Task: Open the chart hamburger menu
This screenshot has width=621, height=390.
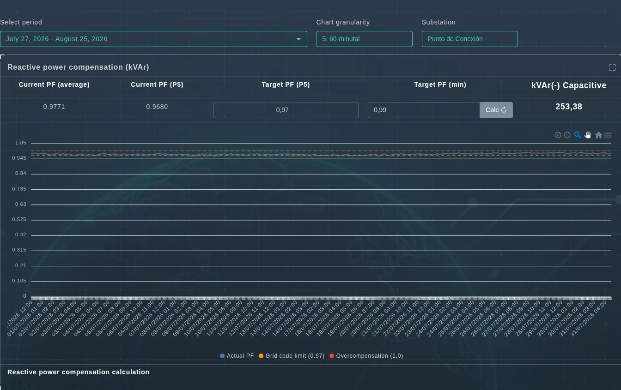Action: pyautogui.click(x=608, y=135)
